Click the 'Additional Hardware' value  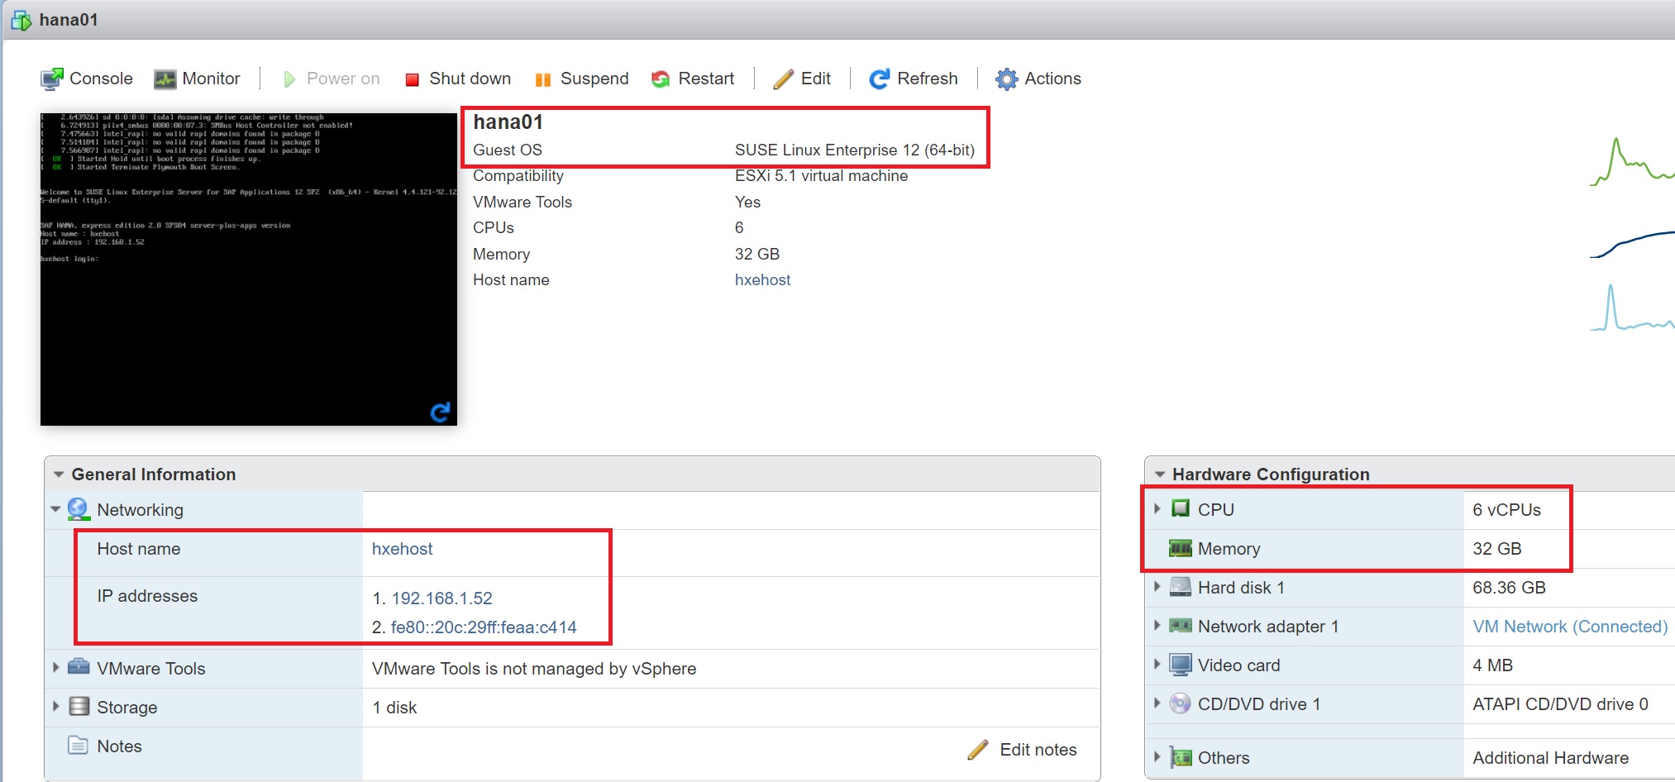point(1550,758)
